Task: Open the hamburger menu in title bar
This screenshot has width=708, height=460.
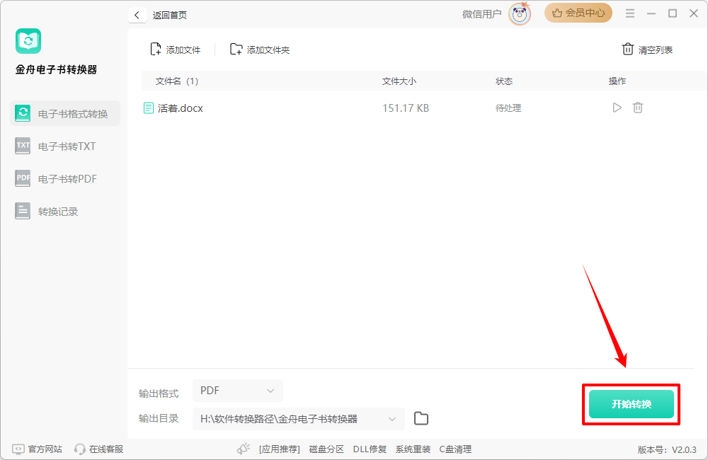Action: [630, 13]
